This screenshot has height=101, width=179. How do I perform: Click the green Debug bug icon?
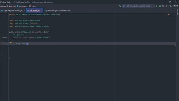click(160, 6)
